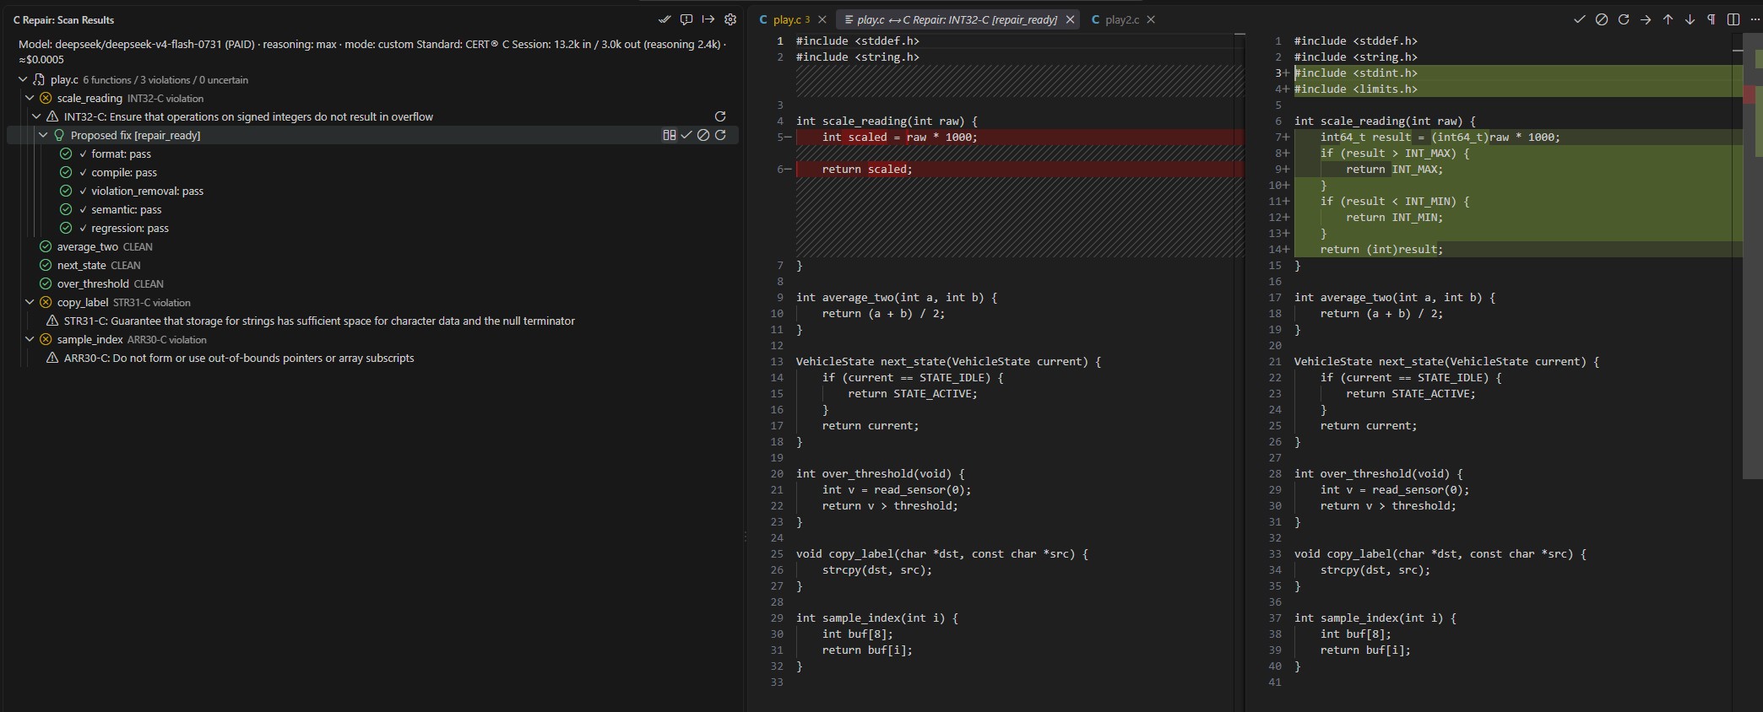The image size is (1763, 712).
Task: Click violation icon beside scale_reading
Action: click(46, 99)
